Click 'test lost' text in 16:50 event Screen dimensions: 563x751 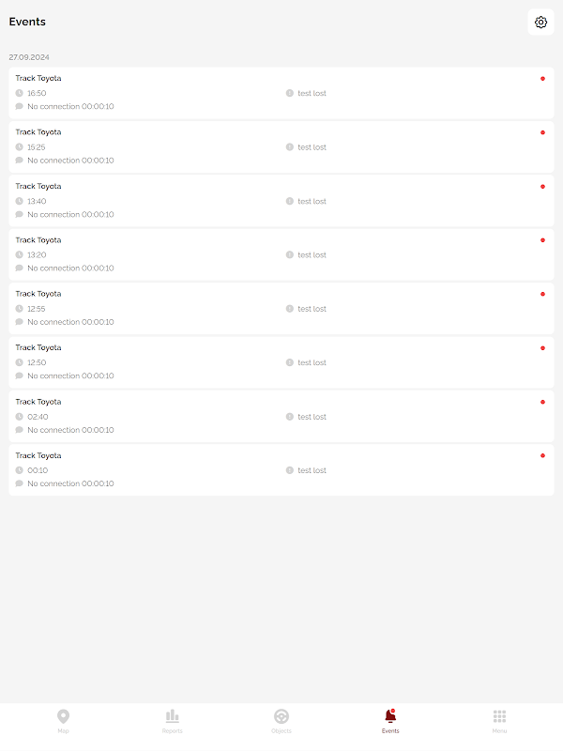(312, 93)
